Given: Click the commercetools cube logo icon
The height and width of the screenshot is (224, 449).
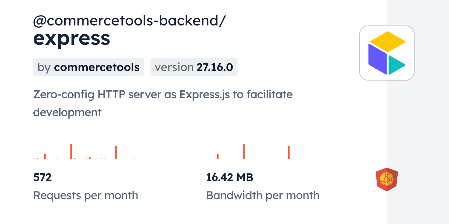Looking at the screenshot, I should point(387,53).
